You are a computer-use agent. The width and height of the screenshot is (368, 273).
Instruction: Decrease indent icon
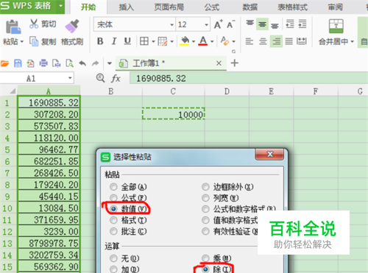tap(290, 24)
